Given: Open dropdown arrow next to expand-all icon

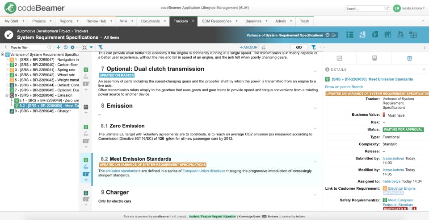Looking at the screenshot, I should click(91, 48).
